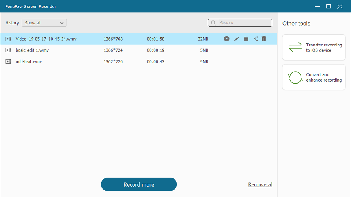Close the FonePaw Screen Recorder window
Screen dimensions: 351x197
point(340,6)
